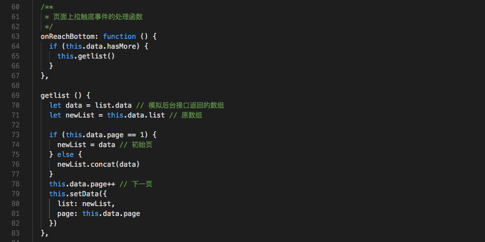Click the list: newList property line
Image resolution: width=485 pixels, height=242 pixels.
[86, 204]
